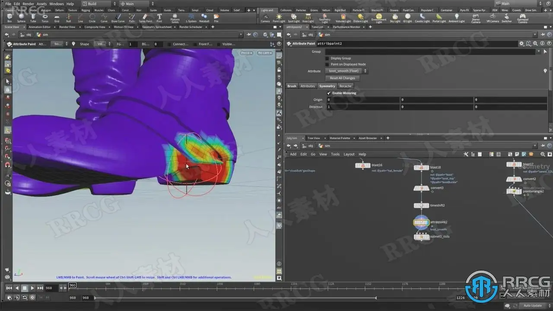Select the Font shelf tool
Viewport: 553px width, 311px height.
[x=159, y=18]
